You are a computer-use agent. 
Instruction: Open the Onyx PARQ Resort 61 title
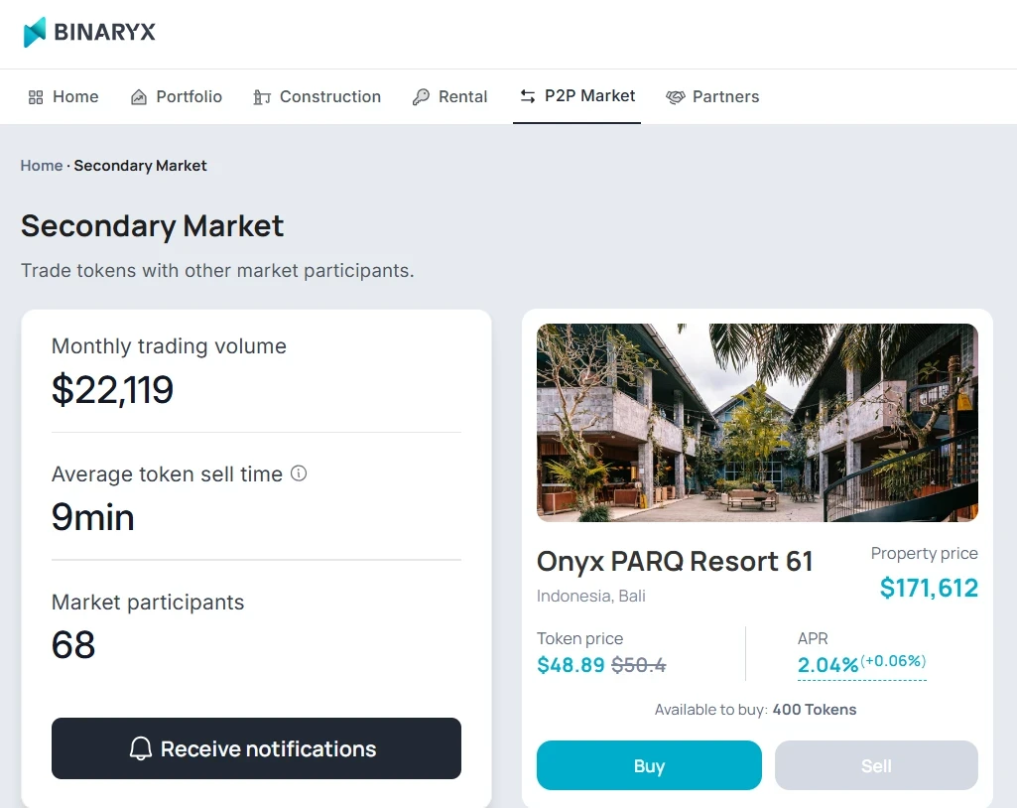[675, 562]
